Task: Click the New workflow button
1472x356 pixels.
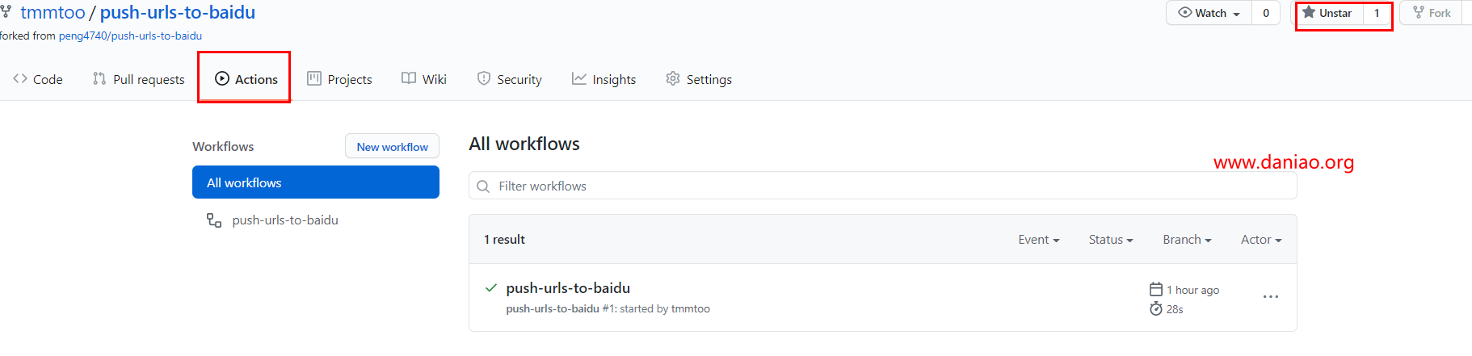Action: (393, 146)
